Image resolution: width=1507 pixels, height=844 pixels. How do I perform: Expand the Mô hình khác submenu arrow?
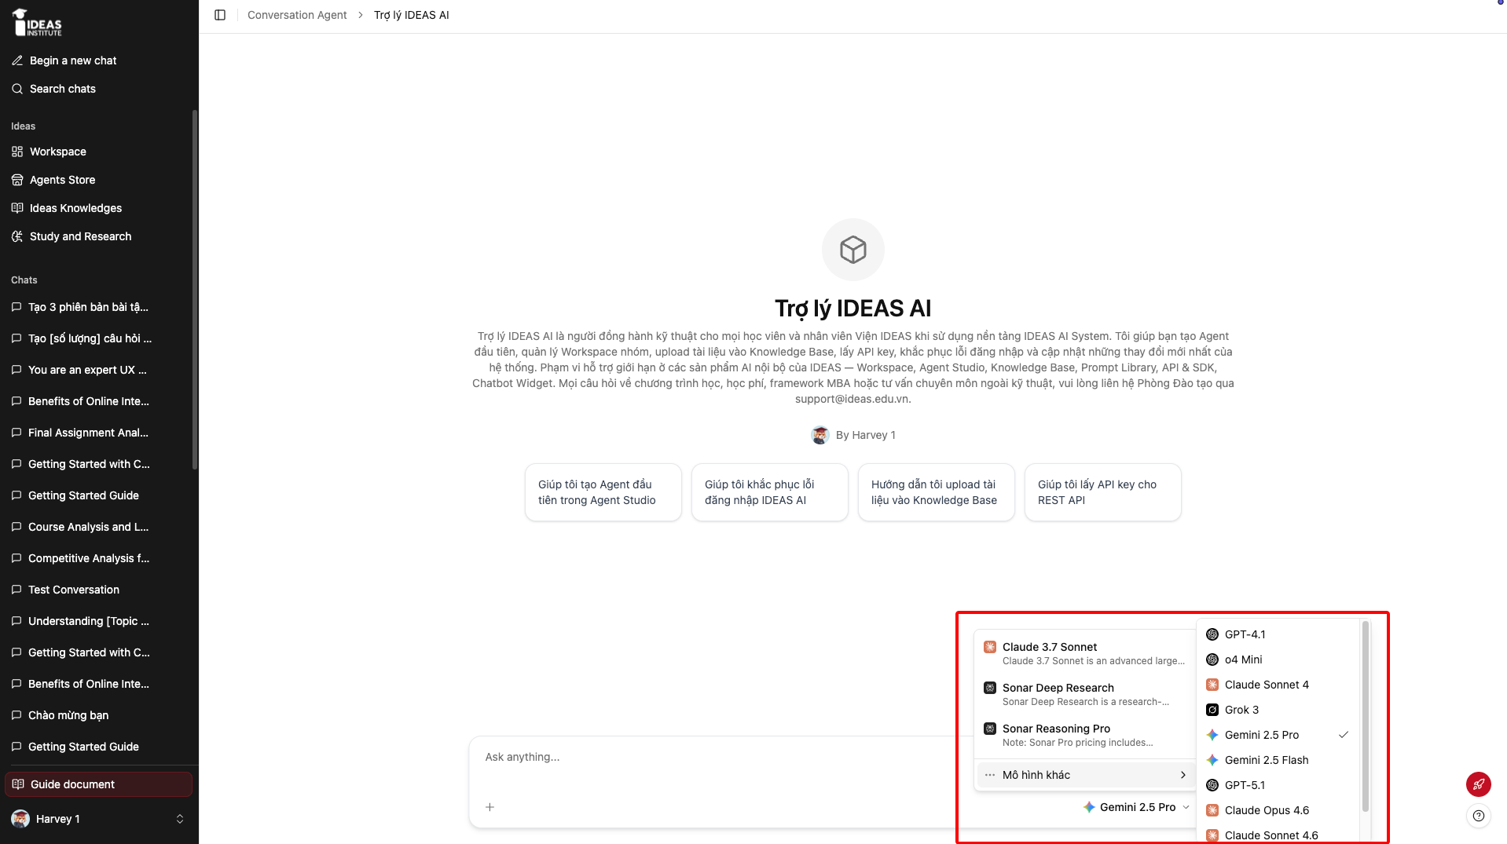[x=1182, y=775]
